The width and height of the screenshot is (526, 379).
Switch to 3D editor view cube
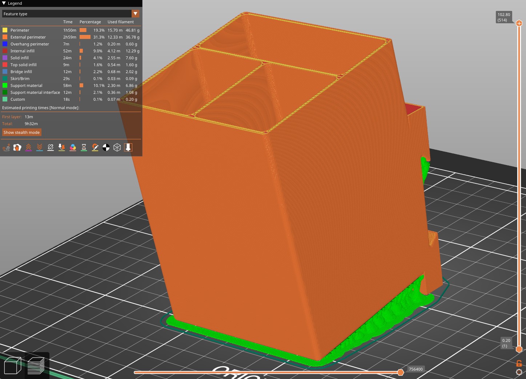12,366
